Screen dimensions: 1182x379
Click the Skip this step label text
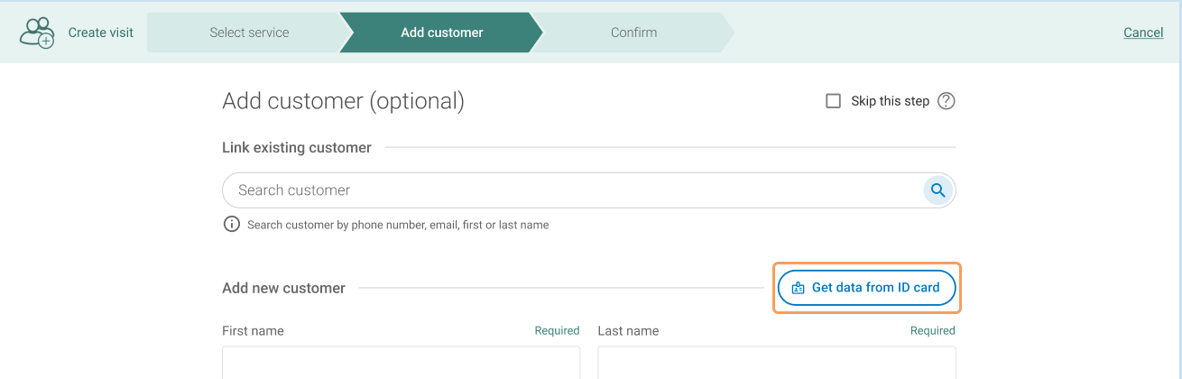[890, 101]
